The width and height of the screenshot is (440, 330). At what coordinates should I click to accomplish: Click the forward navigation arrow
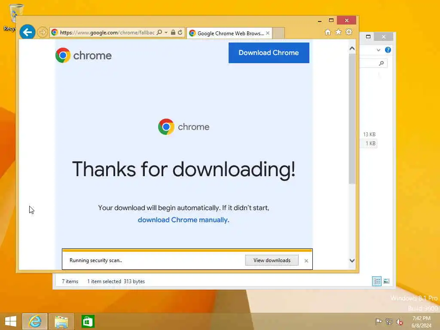coord(43,32)
